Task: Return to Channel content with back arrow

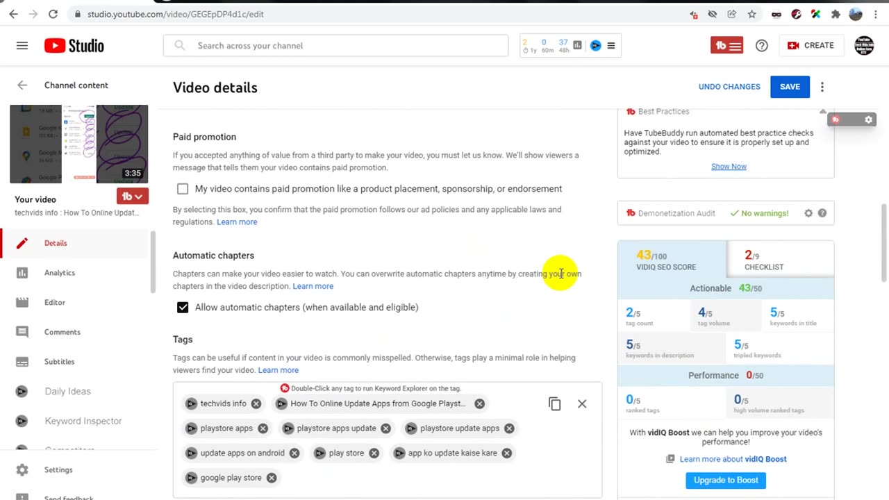Action: click(22, 85)
